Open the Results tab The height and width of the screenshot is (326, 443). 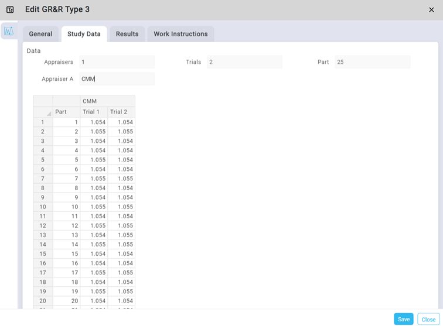tap(127, 34)
